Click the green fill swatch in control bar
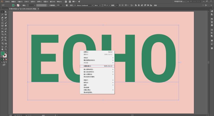This screenshot has width=214, height=116. tap(13, 5)
